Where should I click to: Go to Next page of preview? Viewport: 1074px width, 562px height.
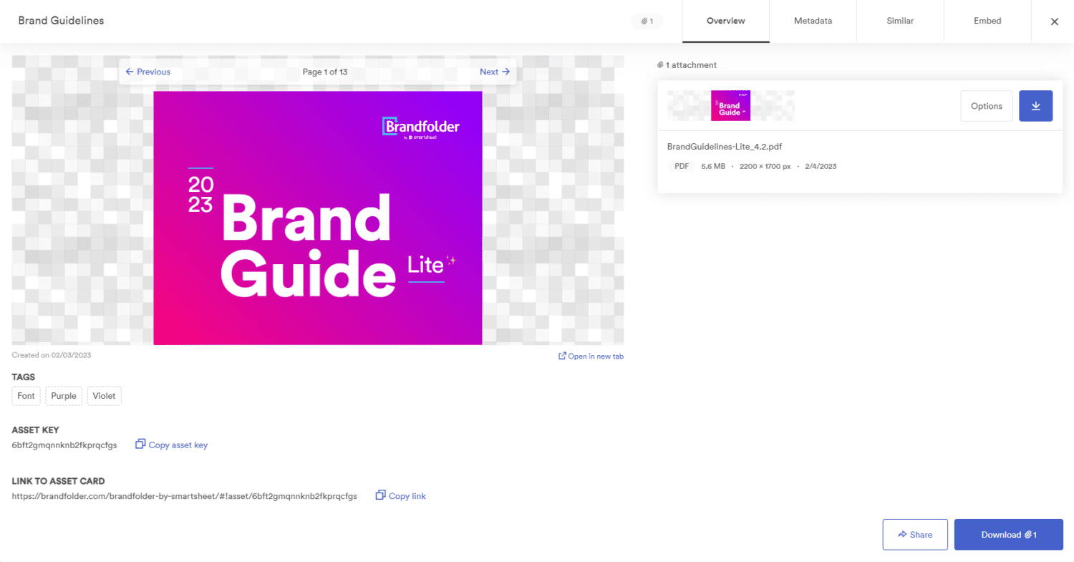[x=494, y=72]
